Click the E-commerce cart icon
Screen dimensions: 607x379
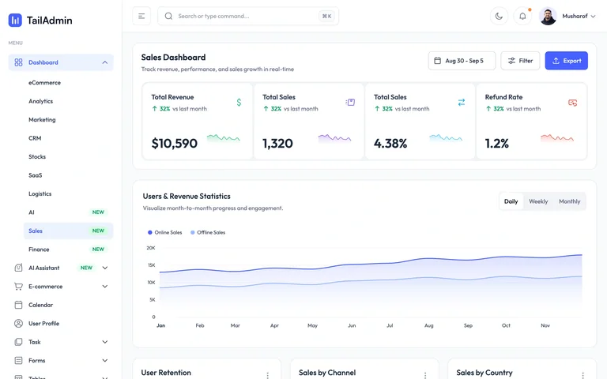coord(18,286)
